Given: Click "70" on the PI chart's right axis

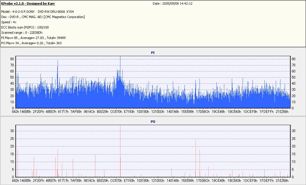Looking at the screenshot, I should tap(293, 65).
